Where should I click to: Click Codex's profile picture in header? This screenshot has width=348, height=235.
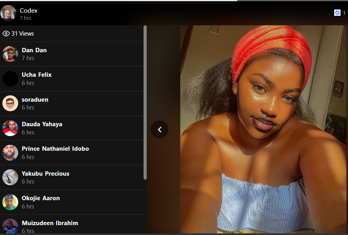tap(8, 13)
